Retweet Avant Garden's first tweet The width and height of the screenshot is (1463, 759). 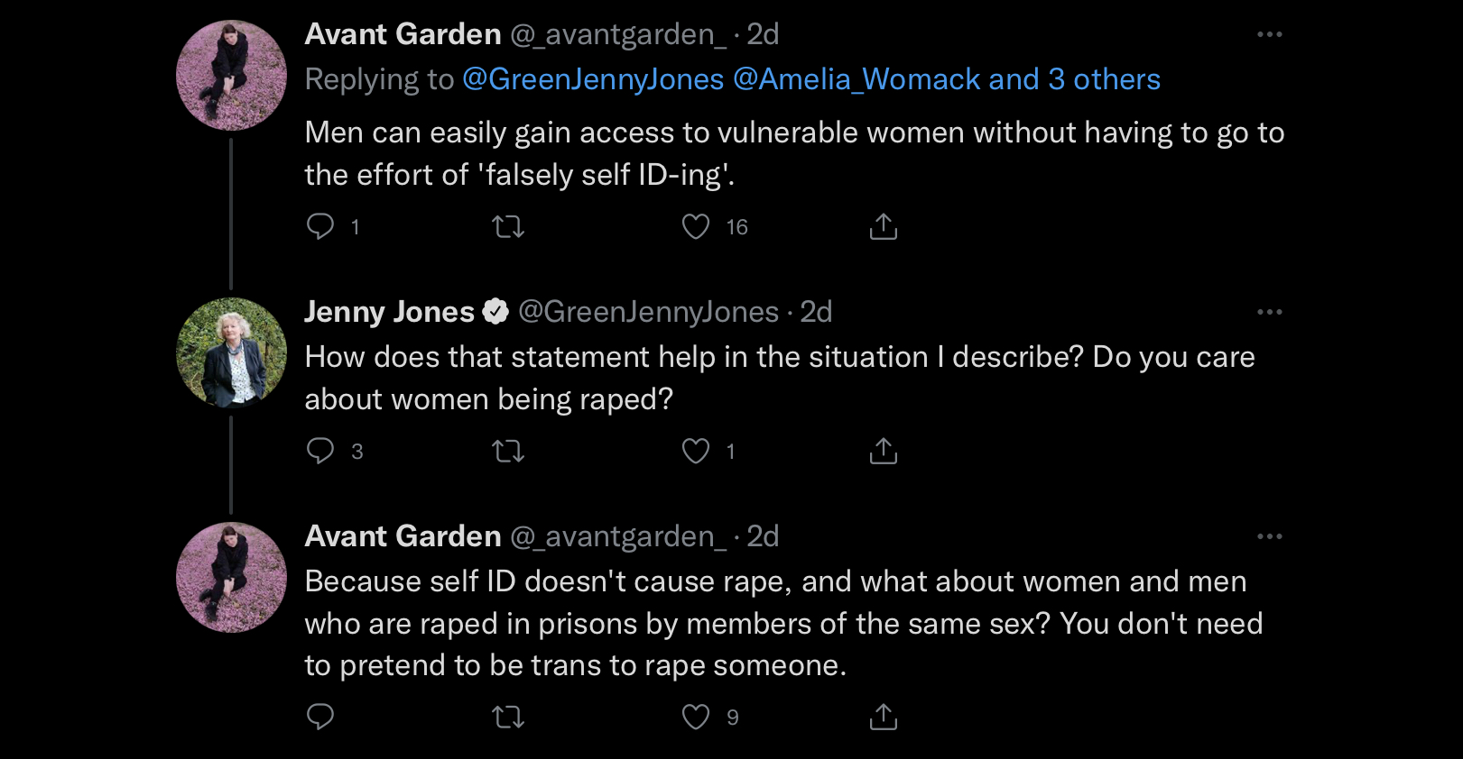pos(508,226)
